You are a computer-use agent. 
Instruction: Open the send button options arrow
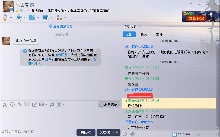pyautogui.click(x=117, y=132)
